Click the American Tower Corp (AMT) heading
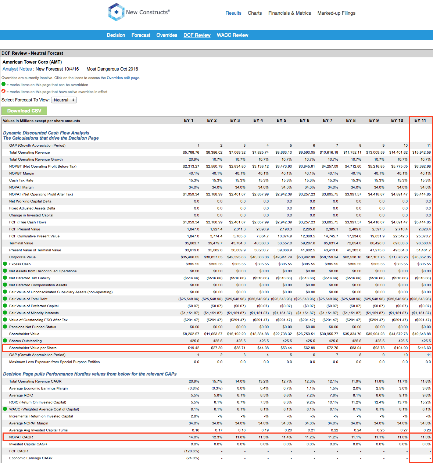Screen dimensions: 433x463 32,62
